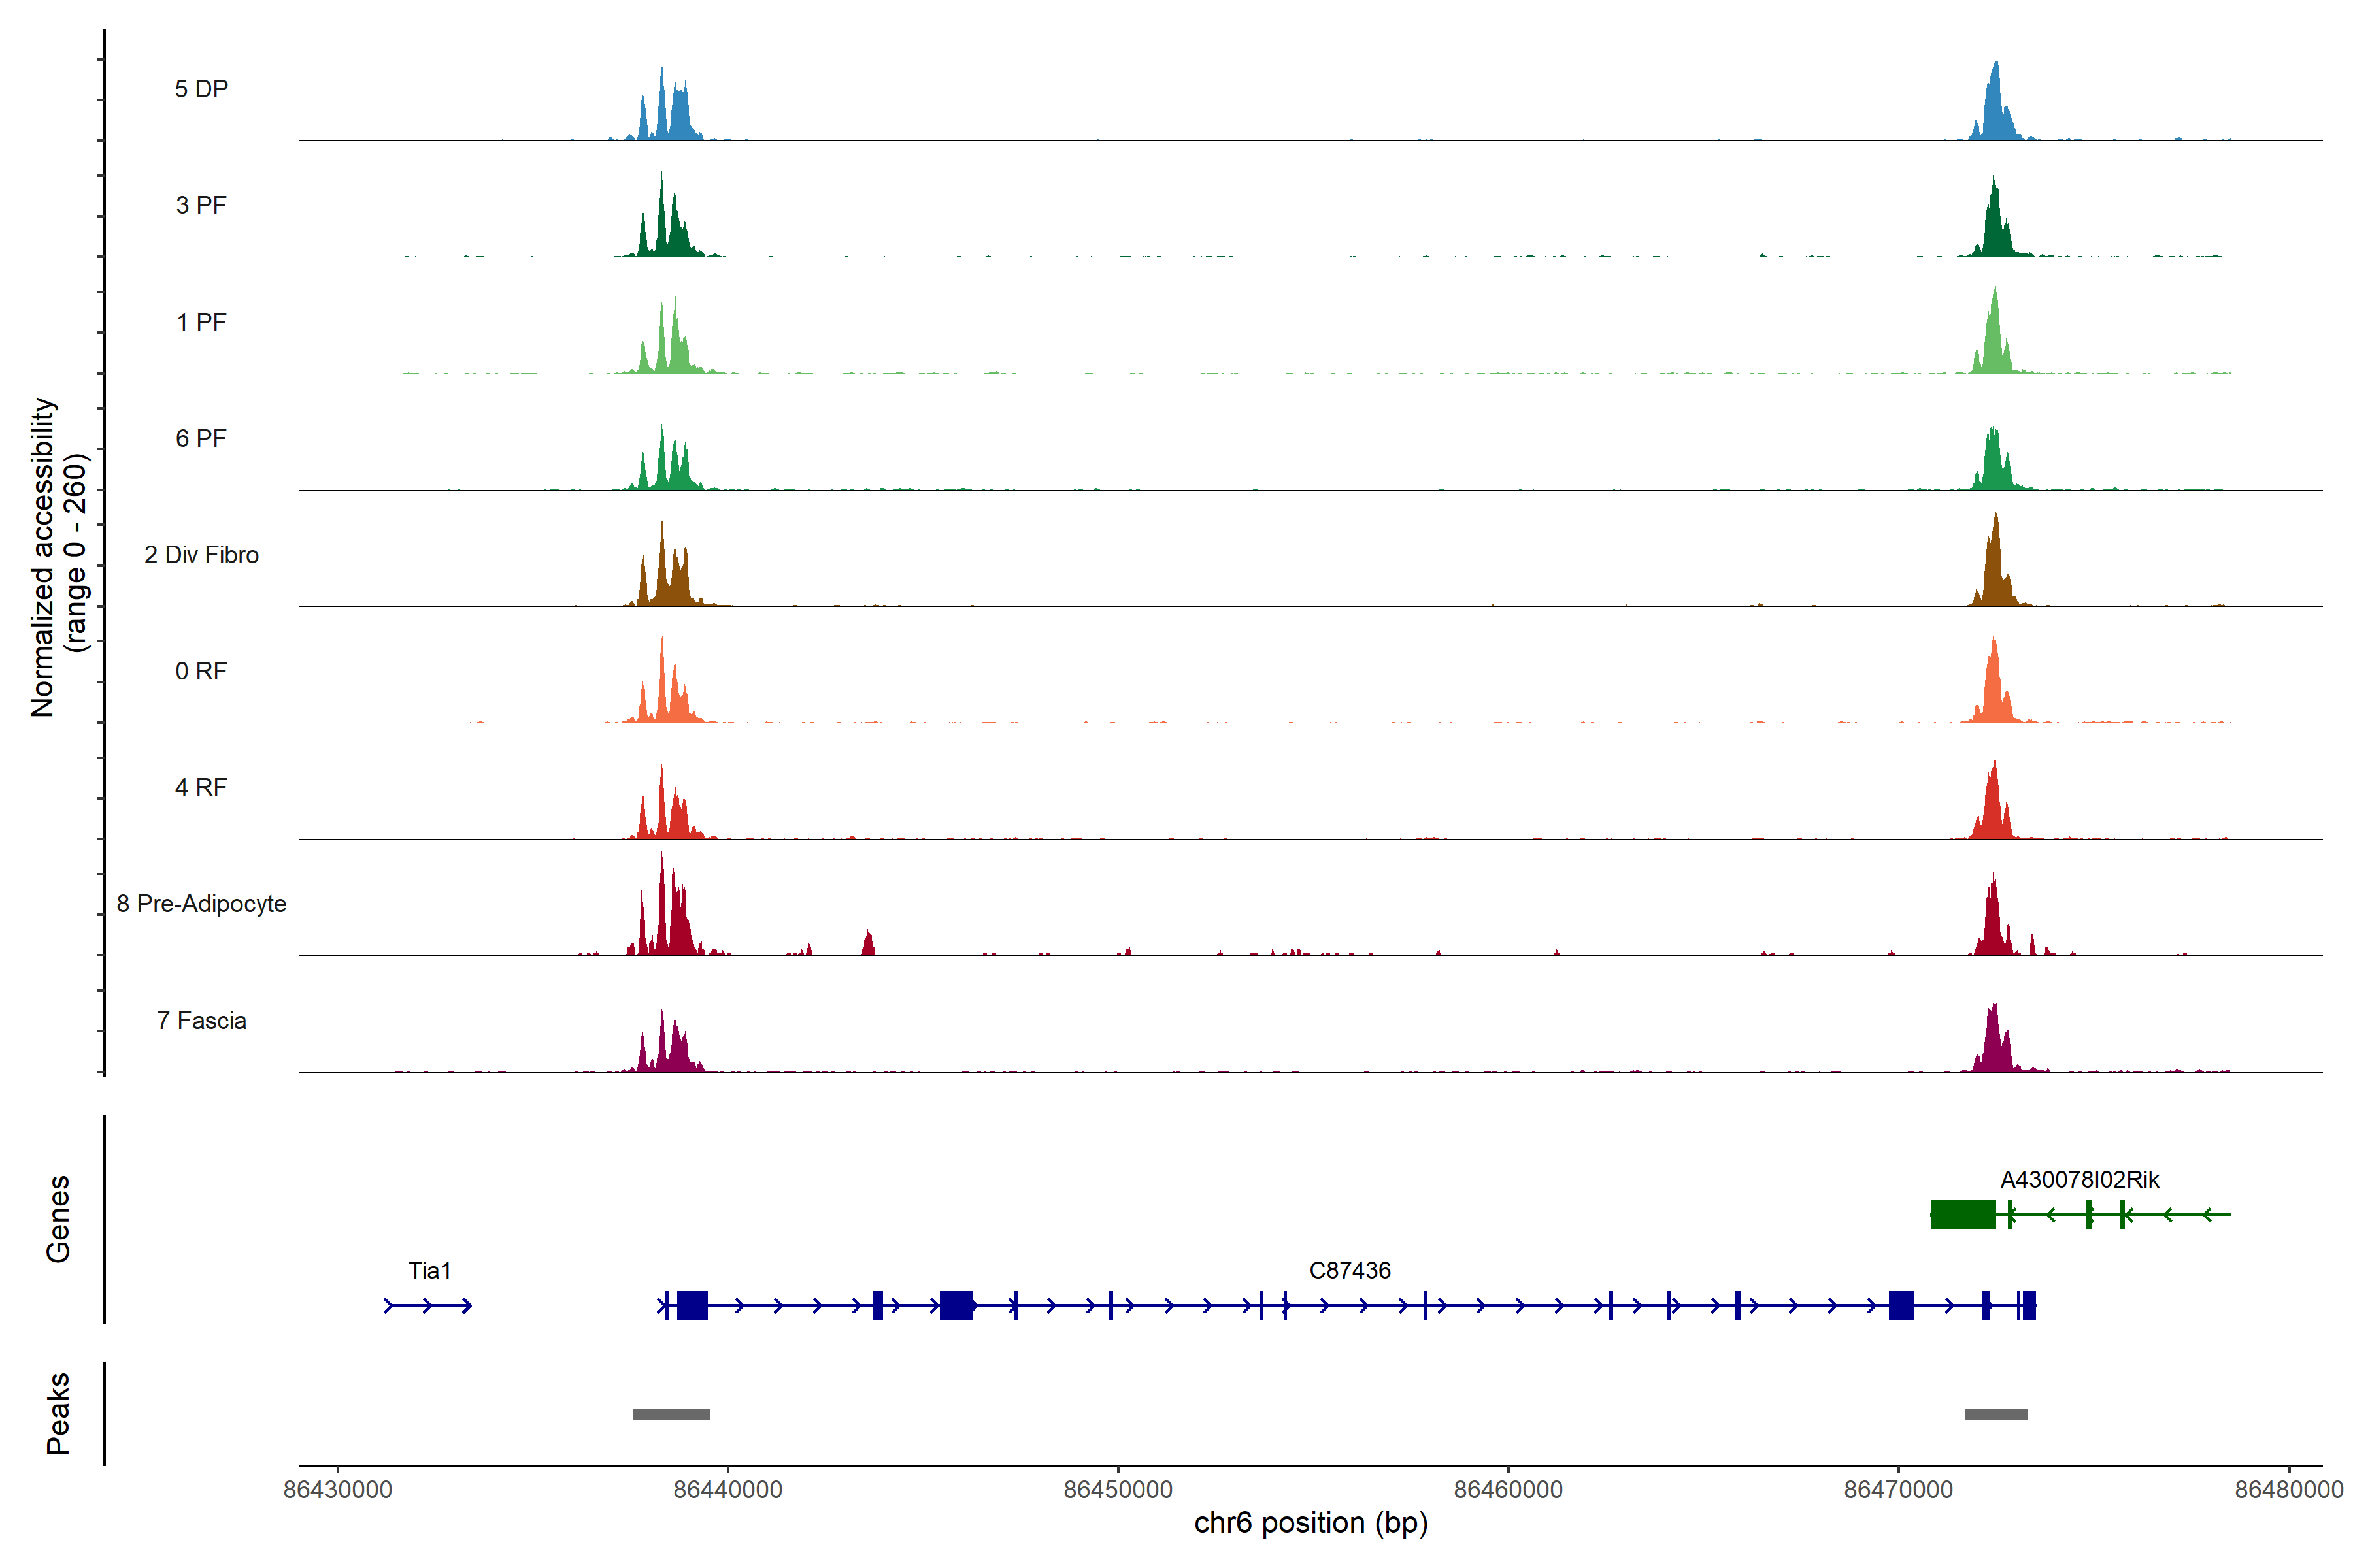Click the A430078I02Rik gene label

coord(2079,1180)
